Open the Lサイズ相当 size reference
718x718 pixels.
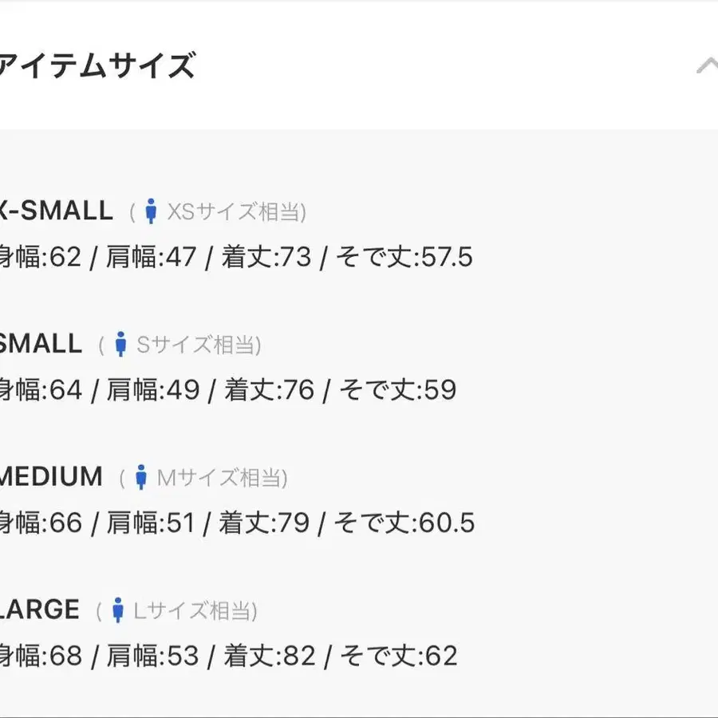point(194,611)
